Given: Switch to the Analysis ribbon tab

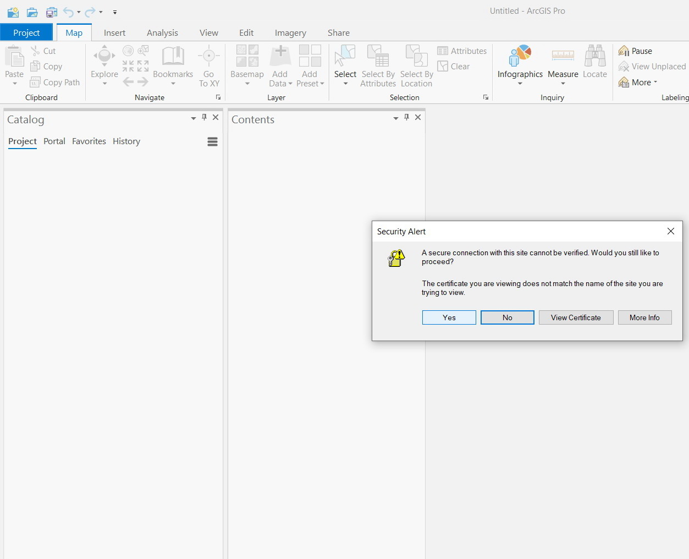Looking at the screenshot, I should (x=162, y=32).
